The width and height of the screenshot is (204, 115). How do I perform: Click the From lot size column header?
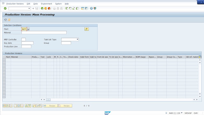coord(103,57)
